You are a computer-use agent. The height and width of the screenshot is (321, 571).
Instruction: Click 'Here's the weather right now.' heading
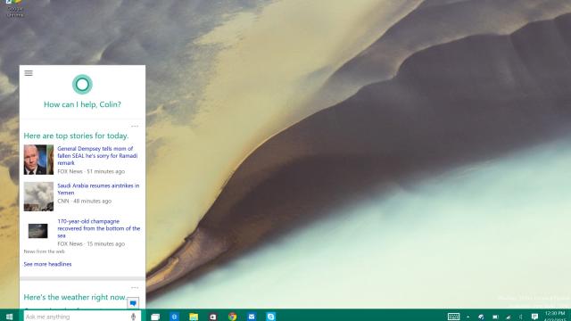75,297
